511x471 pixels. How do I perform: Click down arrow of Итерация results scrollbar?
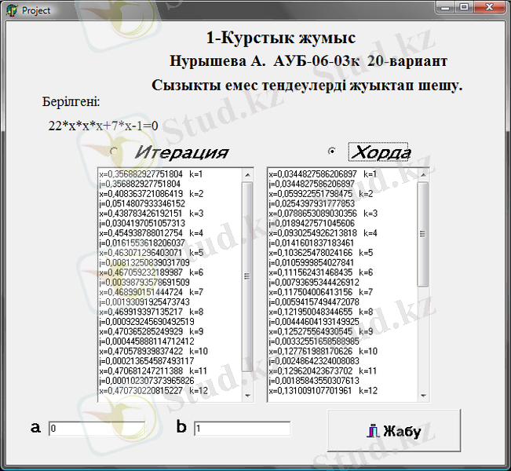[247, 395]
